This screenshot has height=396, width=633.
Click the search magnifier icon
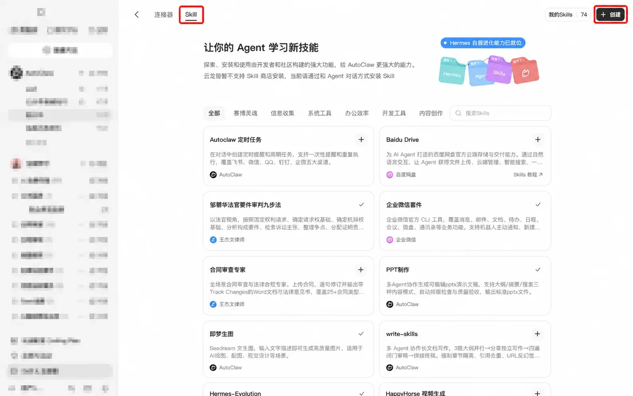458,113
